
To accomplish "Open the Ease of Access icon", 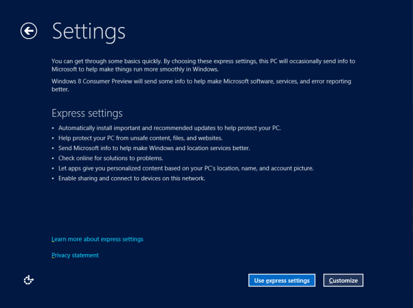I will coord(29,280).
